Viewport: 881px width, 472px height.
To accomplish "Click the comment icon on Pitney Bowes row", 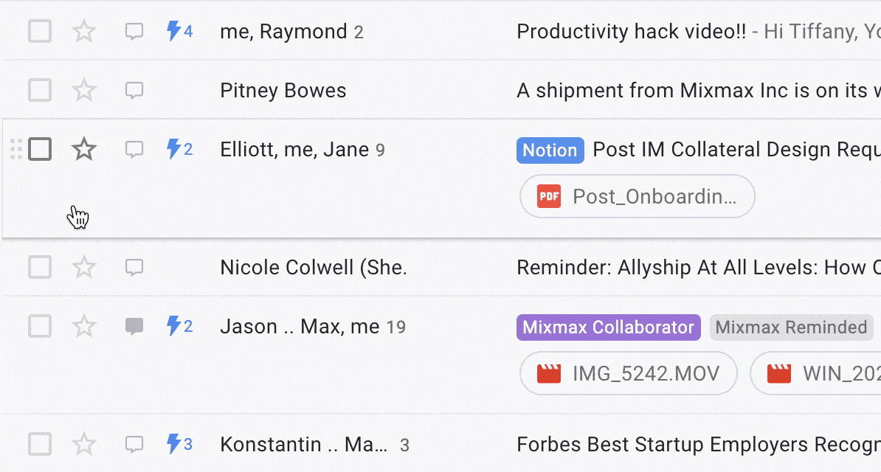I will [x=134, y=90].
